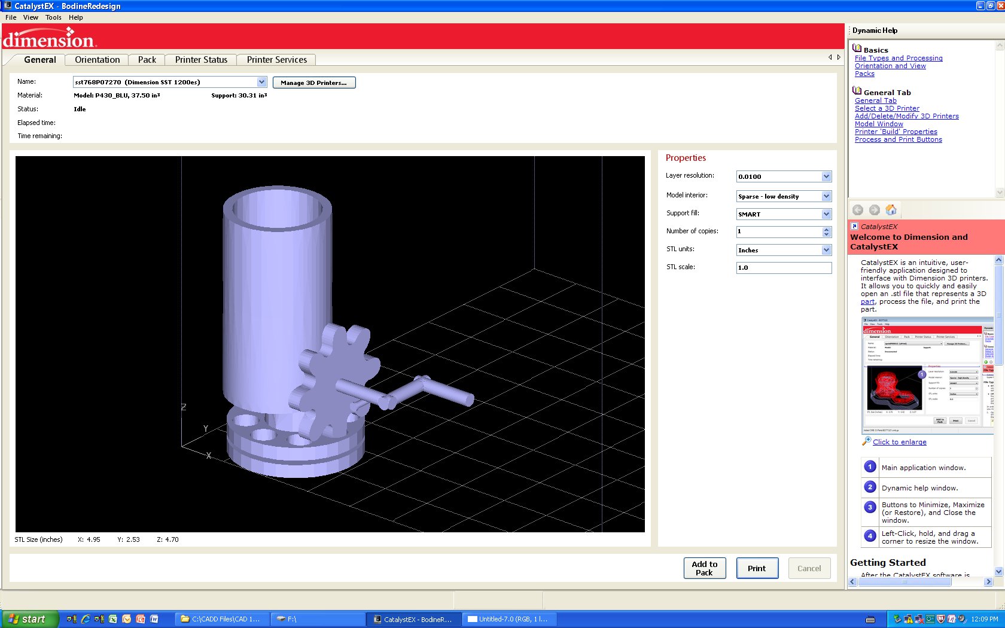Image resolution: width=1005 pixels, height=628 pixels.
Task: Click the network warning tray icon
Action: [x=908, y=619]
